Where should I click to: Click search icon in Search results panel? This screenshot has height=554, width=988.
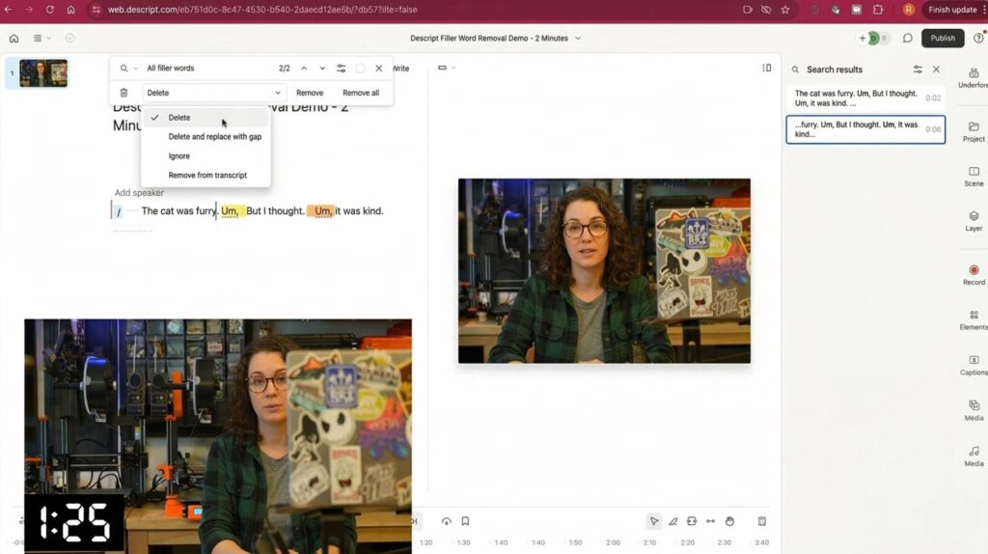[x=795, y=69]
